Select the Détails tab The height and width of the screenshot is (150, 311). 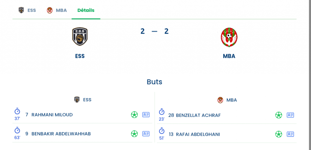(x=86, y=10)
